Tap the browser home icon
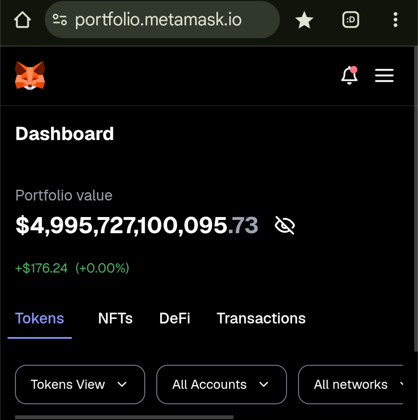This screenshot has width=418, height=420. pyautogui.click(x=22, y=19)
